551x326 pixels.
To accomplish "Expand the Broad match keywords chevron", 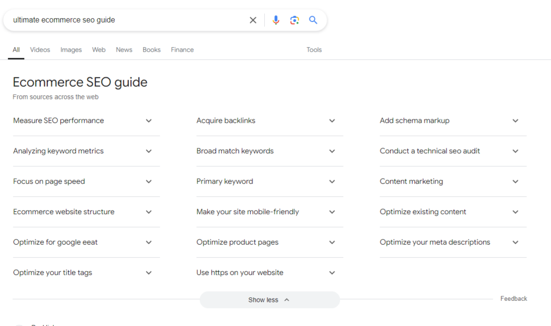I will 332,151.
